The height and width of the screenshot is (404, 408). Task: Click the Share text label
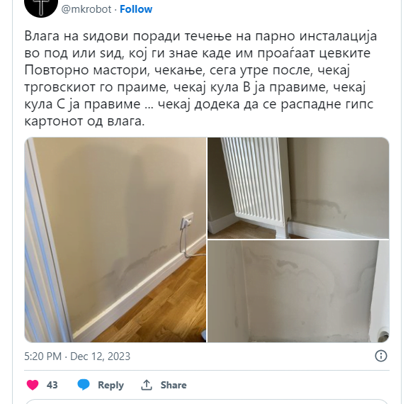[174, 385]
